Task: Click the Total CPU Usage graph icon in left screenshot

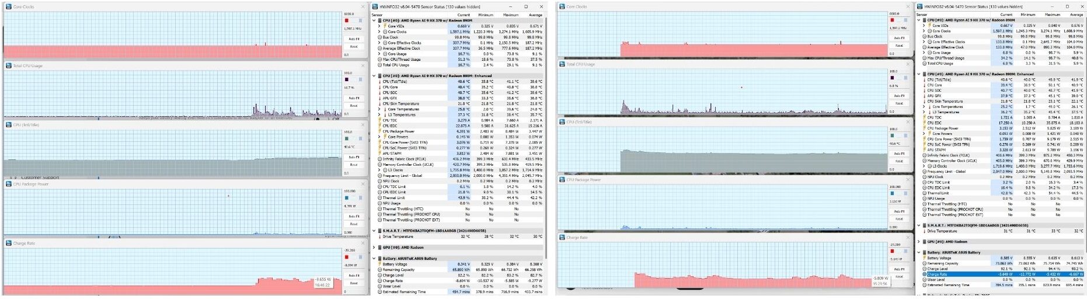Action: [9, 65]
